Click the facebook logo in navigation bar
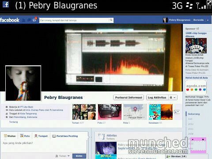The image size is (212, 159). point(10,20)
